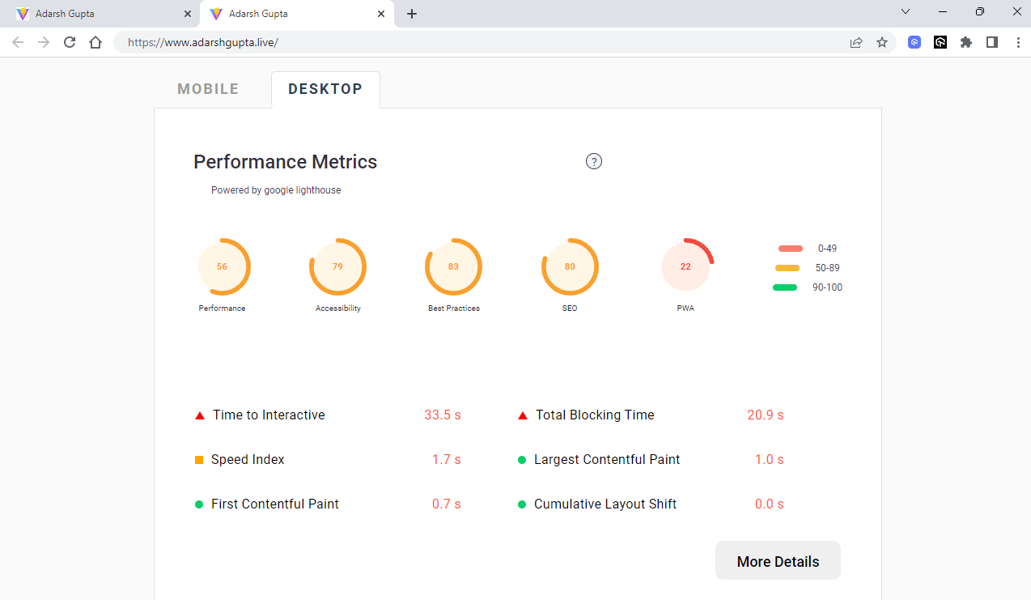
Task: Click inside the address bar
Action: click(324, 42)
